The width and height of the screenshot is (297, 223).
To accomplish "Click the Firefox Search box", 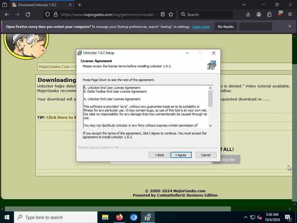I will tap(206, 15).
